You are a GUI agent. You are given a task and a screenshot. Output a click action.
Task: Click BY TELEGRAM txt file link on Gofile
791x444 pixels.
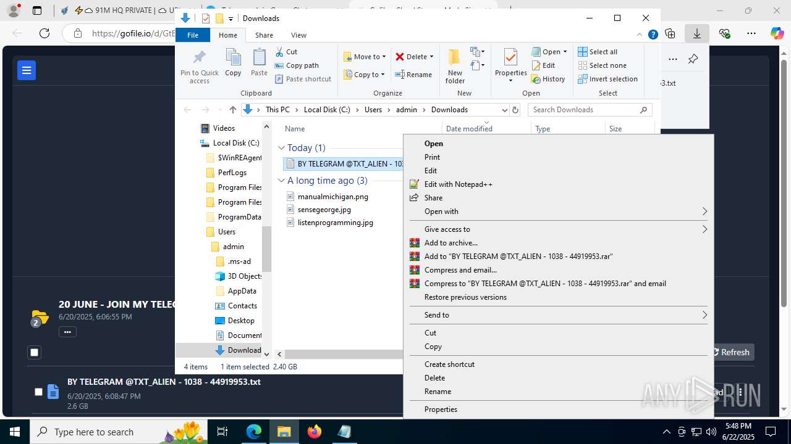pos(164,382)
